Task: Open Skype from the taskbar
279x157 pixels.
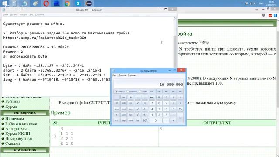Action: tap(78, 3)
